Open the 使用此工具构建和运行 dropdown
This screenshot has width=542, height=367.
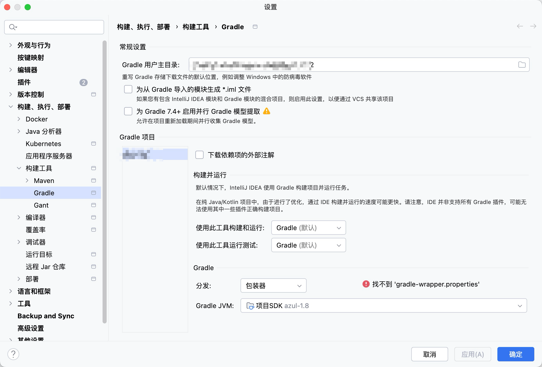(x=308, y=228)
